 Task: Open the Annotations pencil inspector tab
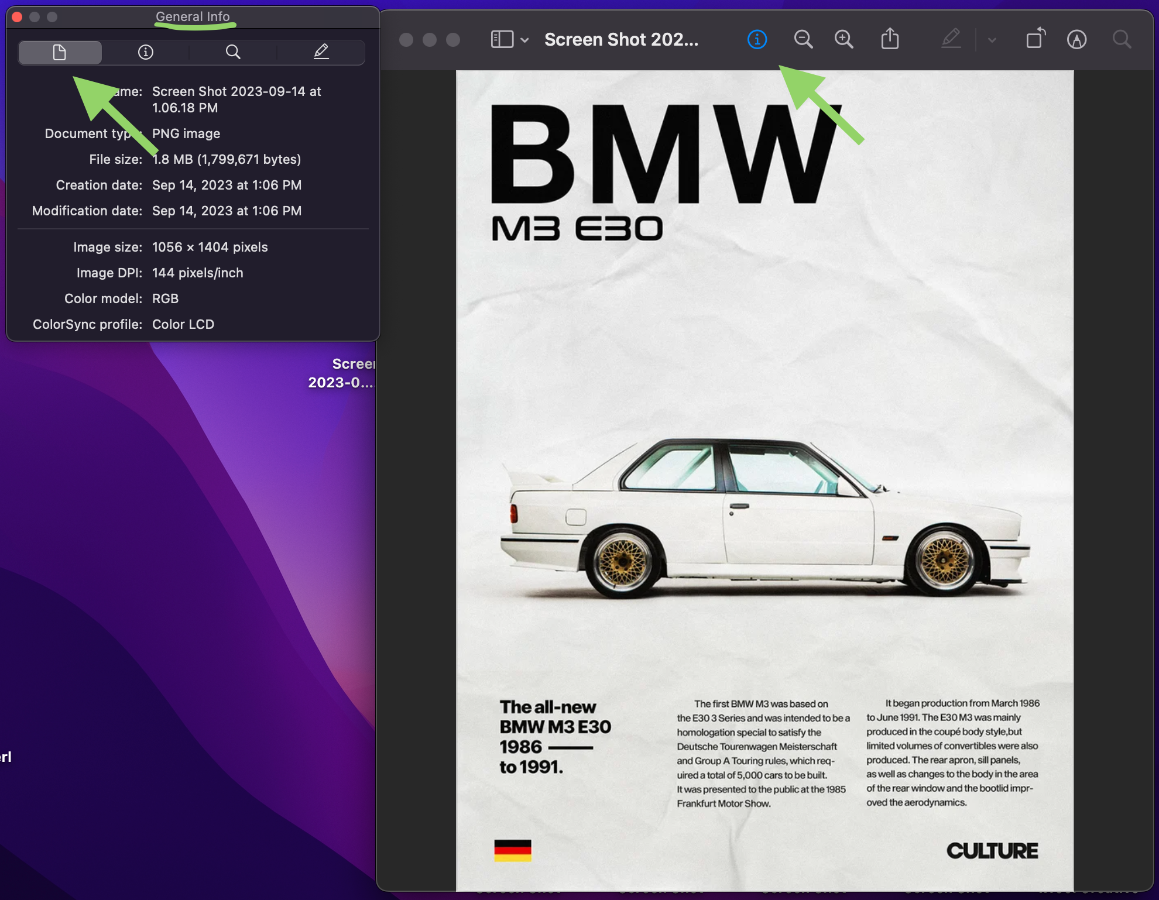click(x=321, y=53)
